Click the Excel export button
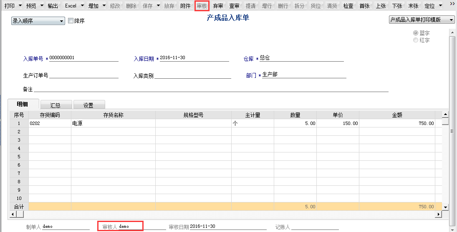 71,6
